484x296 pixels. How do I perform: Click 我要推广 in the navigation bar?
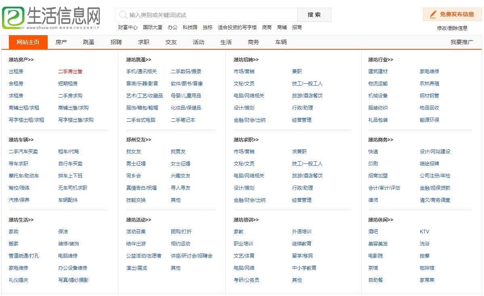tap(462, 42)
